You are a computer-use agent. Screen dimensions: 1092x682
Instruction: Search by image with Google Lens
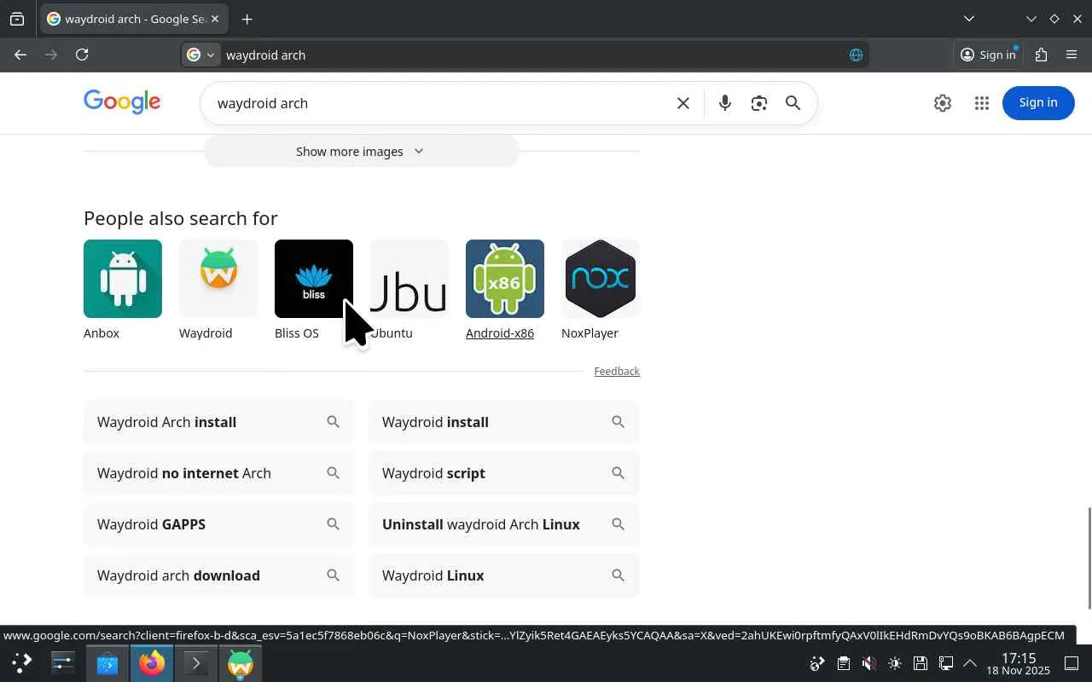(758, 103)
